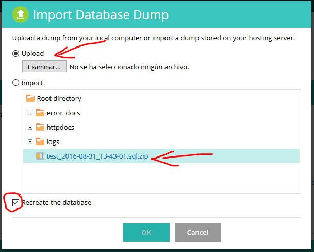Click the logs folder icon

click(x=40, y=141)
